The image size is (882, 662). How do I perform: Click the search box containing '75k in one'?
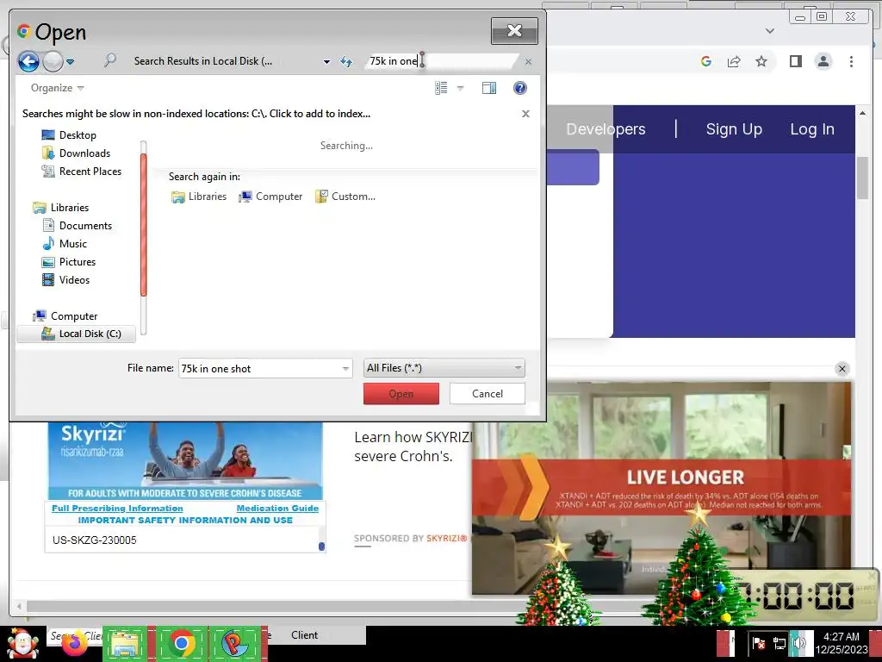pyautogui.click(x=442, y=61)
